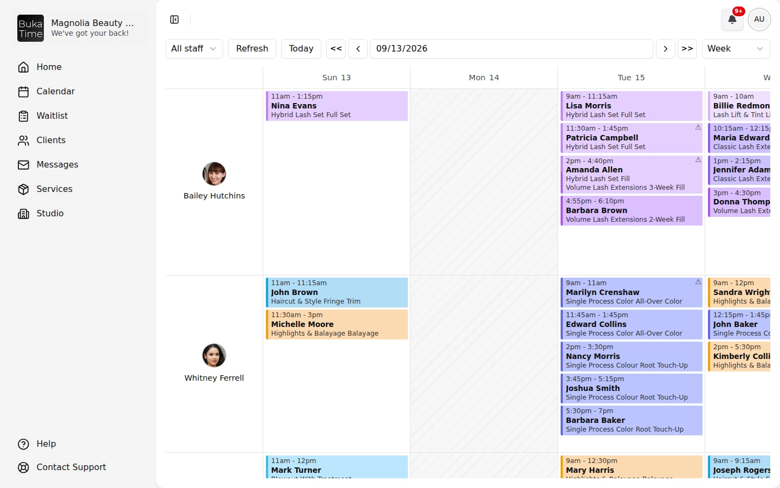Open Nancy Morris Root Touch-Up appointment

pyautogui.click(x=632, y=356)
